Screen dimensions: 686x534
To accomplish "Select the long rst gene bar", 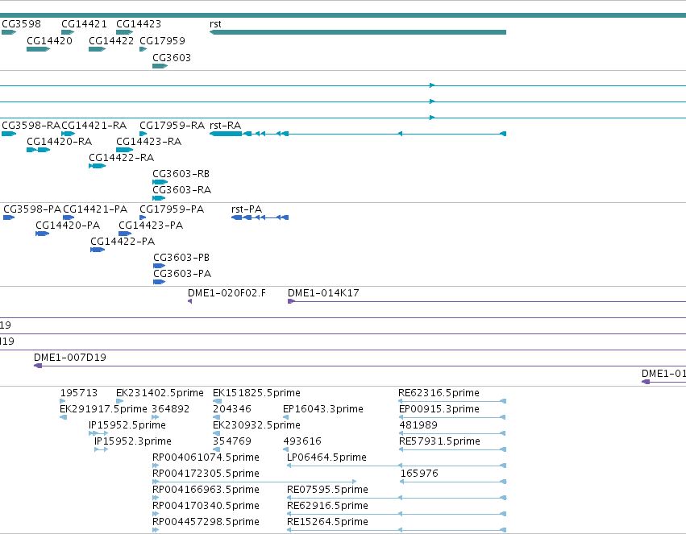I will [x=358, y=32].
